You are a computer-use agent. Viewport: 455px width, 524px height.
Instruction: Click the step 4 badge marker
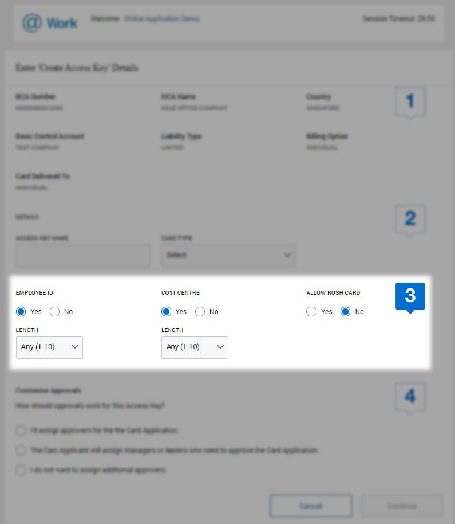410,396
